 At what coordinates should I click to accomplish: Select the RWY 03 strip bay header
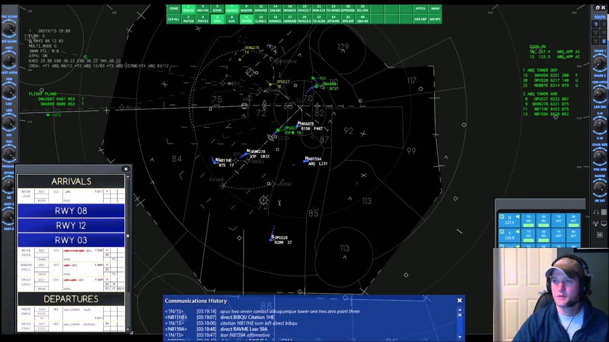[71, 240]
